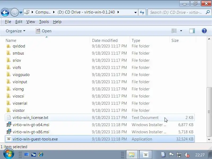Expand the more view options arrow
The image size is (212, 159).
point(181,31)
